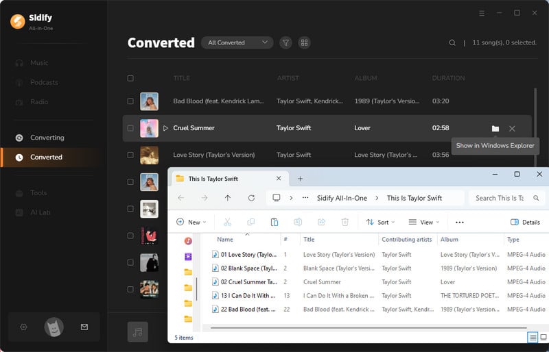Open the View dropdown
This screenshot has height=352, width=549.
tap(423, 223)
